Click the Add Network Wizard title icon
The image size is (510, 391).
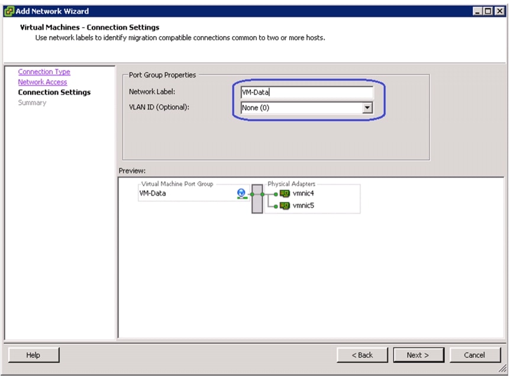9,11
